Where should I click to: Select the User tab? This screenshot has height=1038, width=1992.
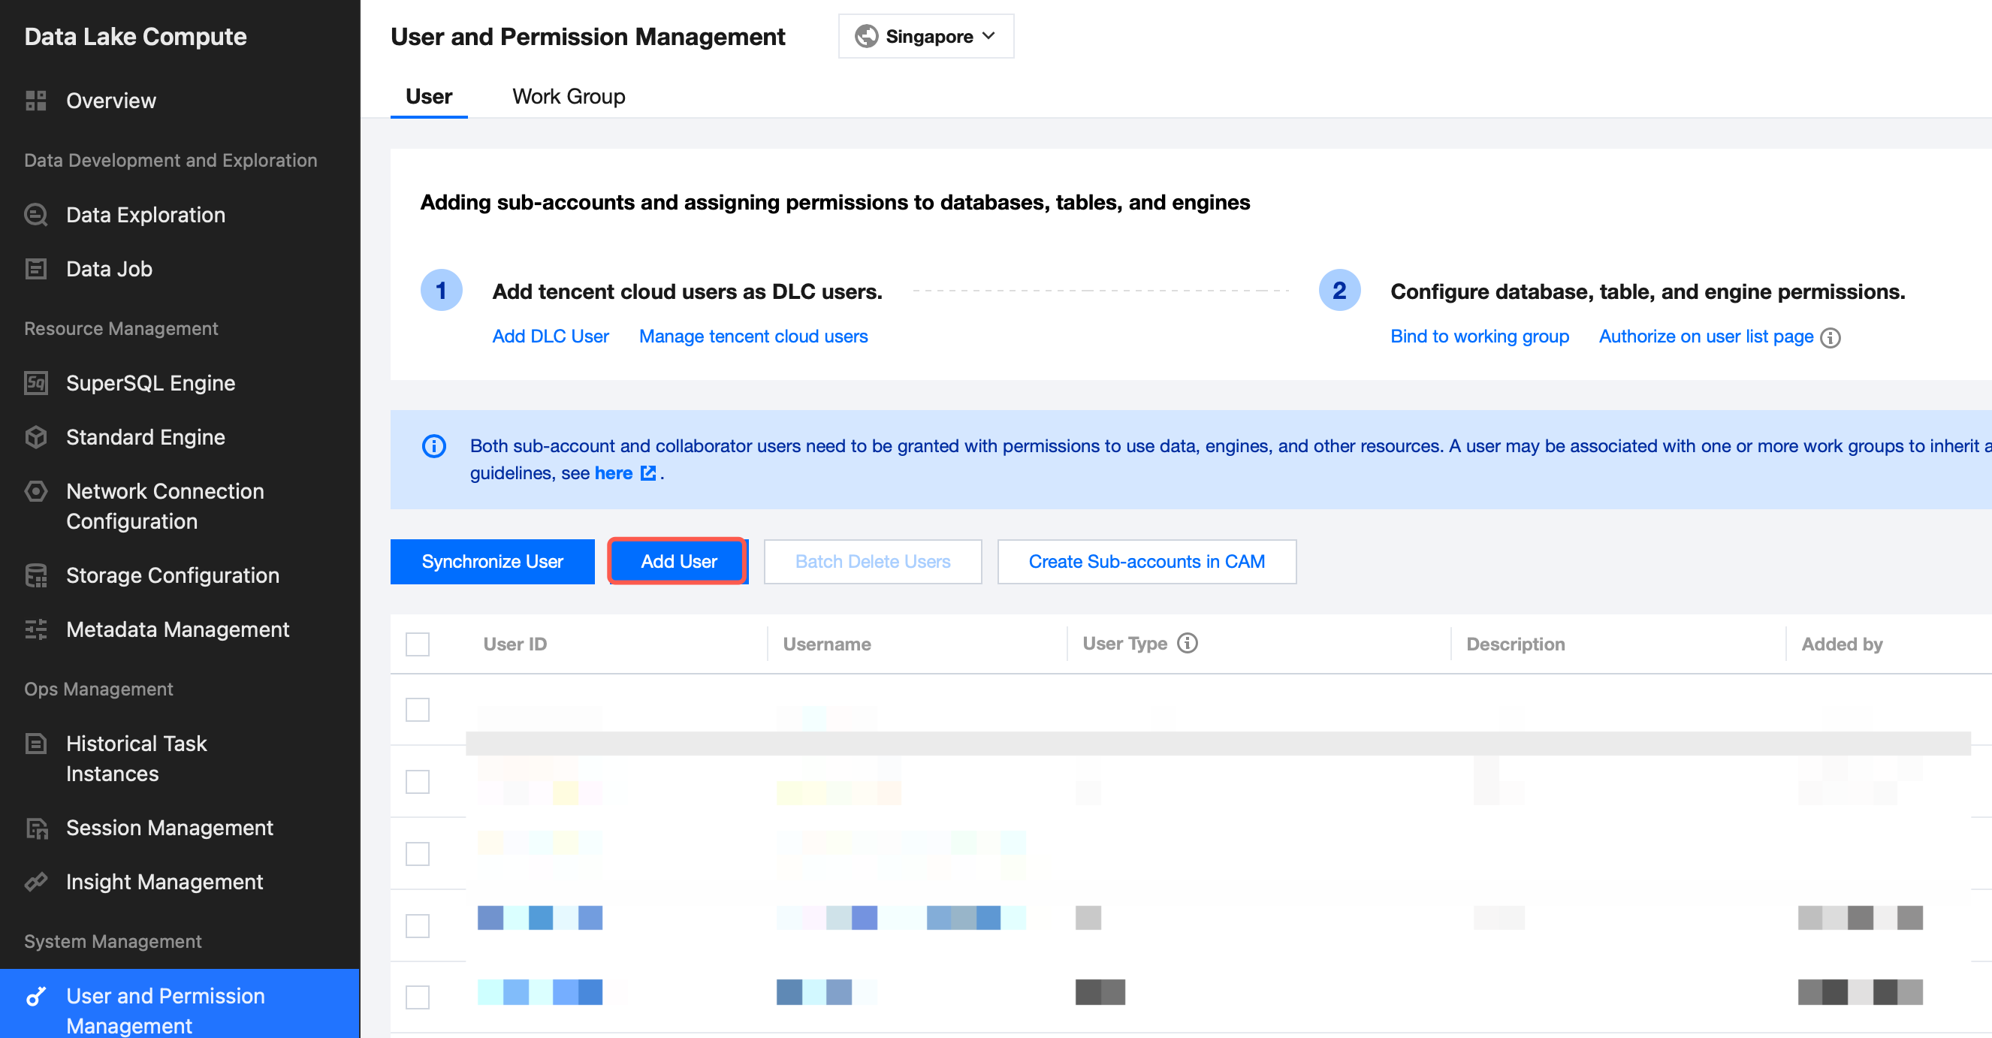428,97
